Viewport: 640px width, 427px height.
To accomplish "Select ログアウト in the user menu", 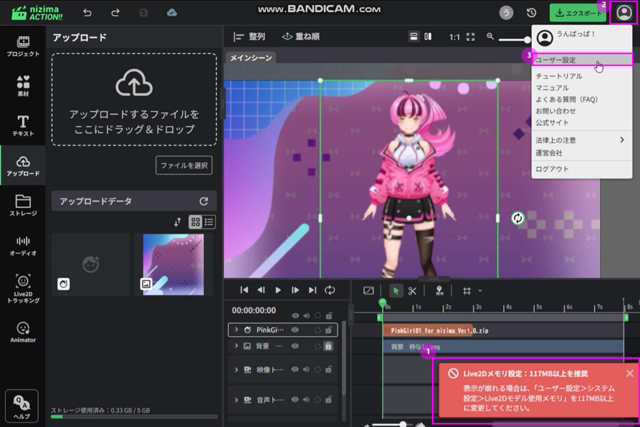I will point(552,169).
